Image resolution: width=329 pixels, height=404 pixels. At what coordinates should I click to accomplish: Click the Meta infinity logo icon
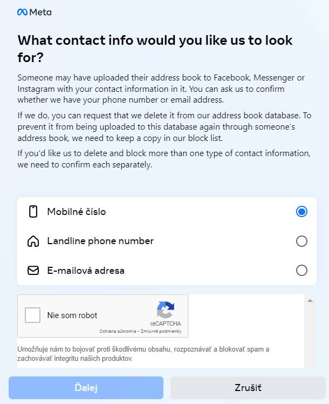point(22,12)
